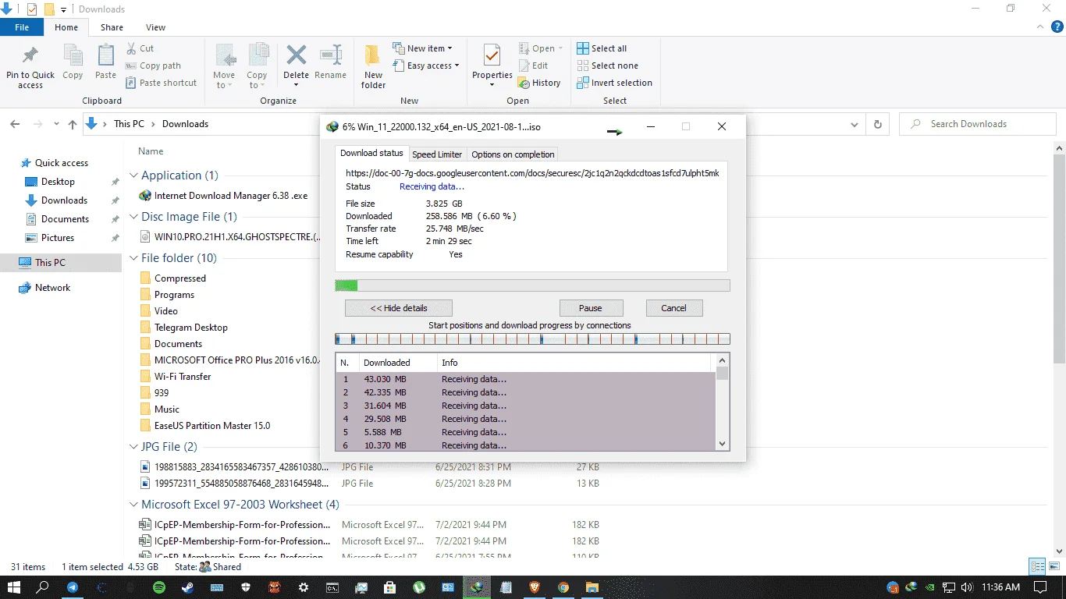Click the Downloads breadcrumb in address bar
The height and width of the screenshot is (599, 1066).
tap(185, 124)
